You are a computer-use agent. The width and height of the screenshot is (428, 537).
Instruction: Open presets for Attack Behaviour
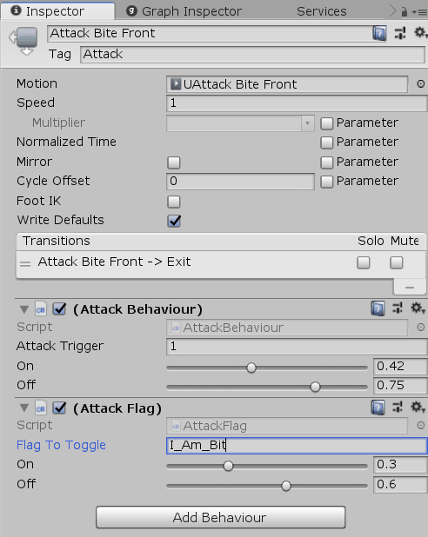tap(398, 308)
